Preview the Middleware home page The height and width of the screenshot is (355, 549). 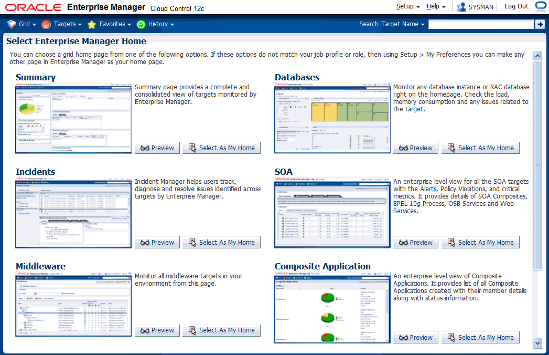[x=157, y=330]
